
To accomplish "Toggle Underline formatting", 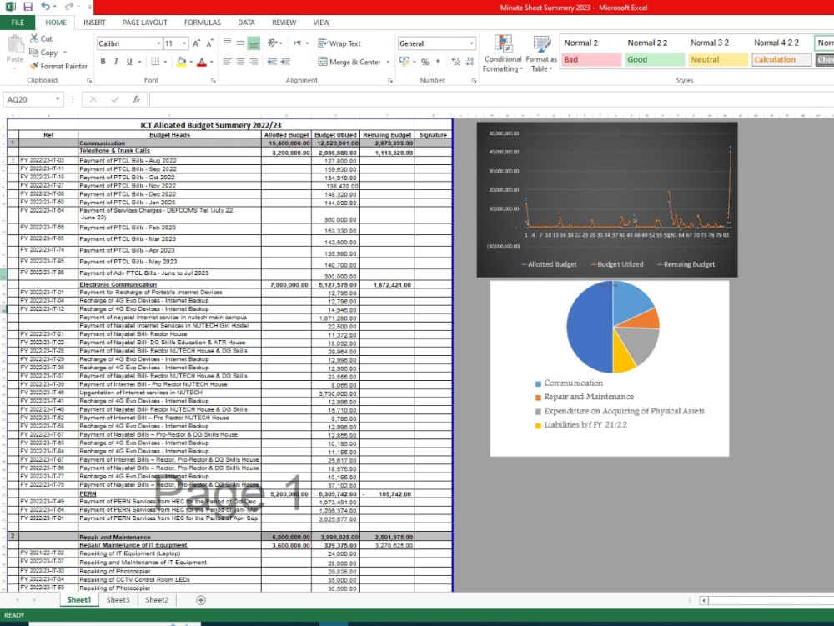I will pyautogui.click(x=129, y=62).
